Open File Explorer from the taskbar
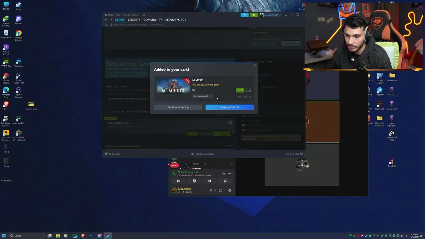 point(58,236)
